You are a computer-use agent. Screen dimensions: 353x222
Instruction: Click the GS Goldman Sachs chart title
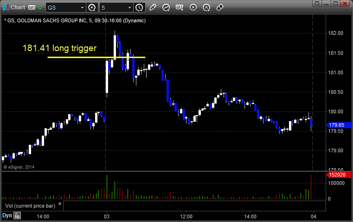pos(75,20)
